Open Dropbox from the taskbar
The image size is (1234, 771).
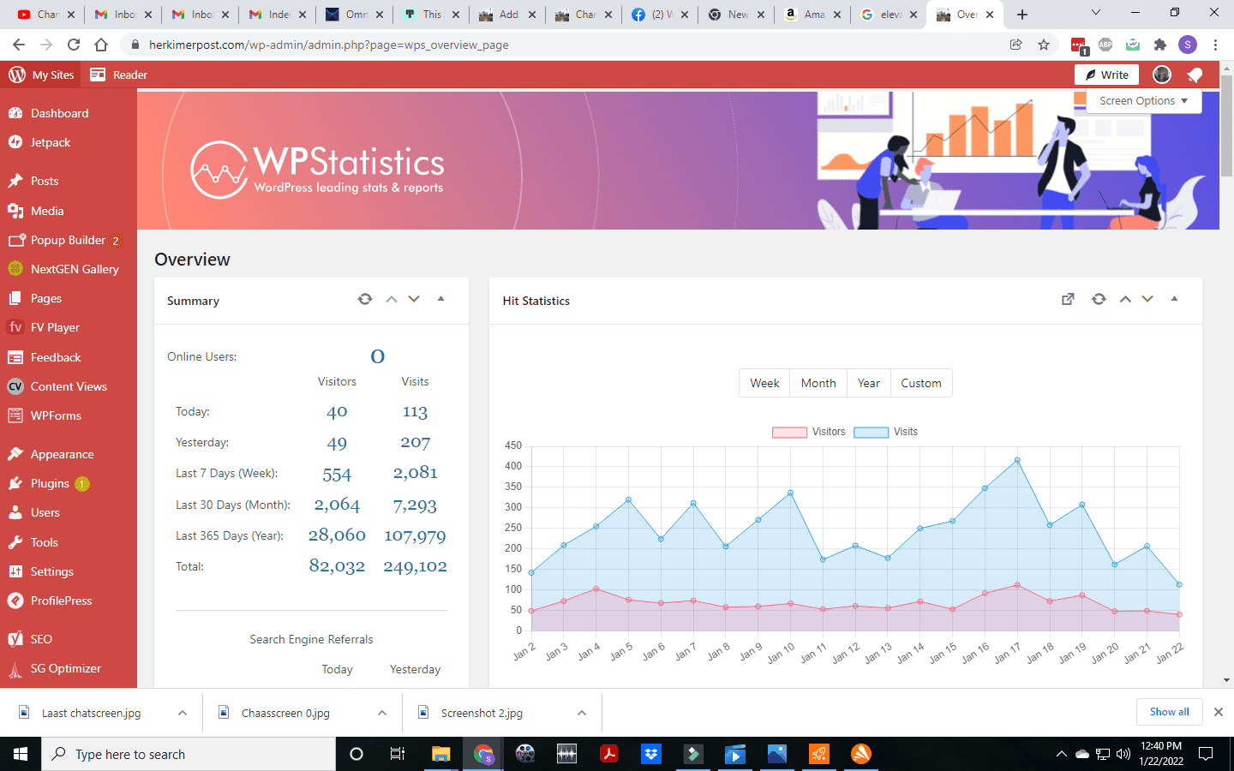point(651,754)
